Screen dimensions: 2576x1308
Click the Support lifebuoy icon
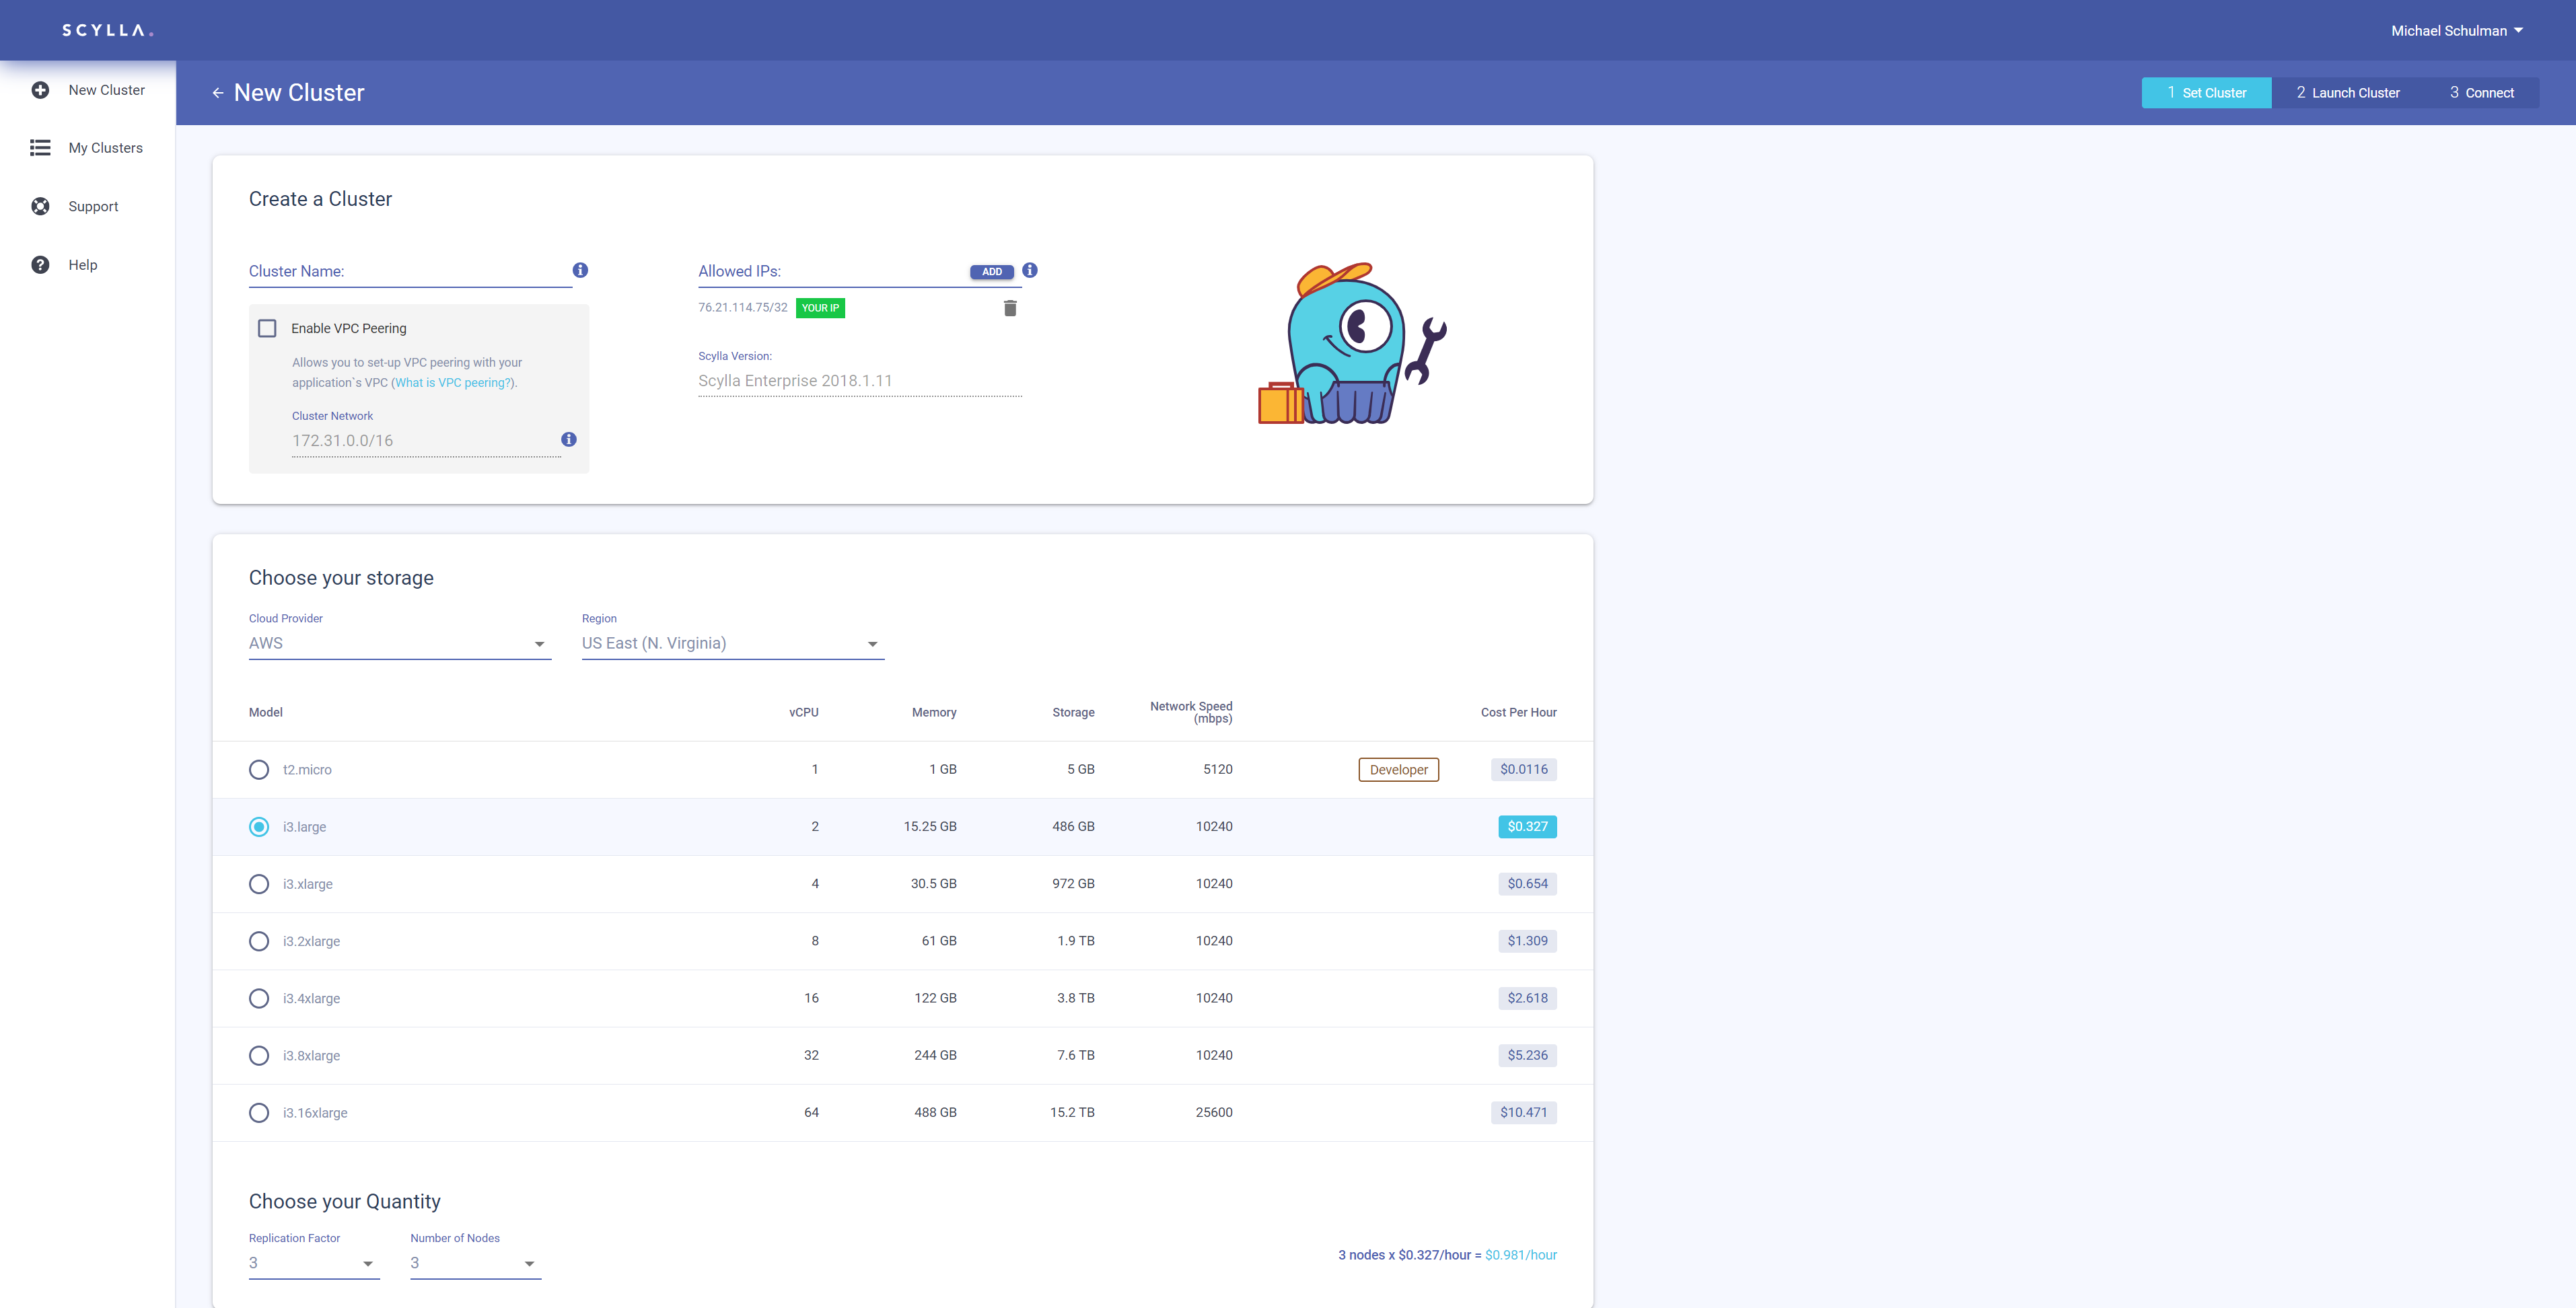(x=40, y=206)
